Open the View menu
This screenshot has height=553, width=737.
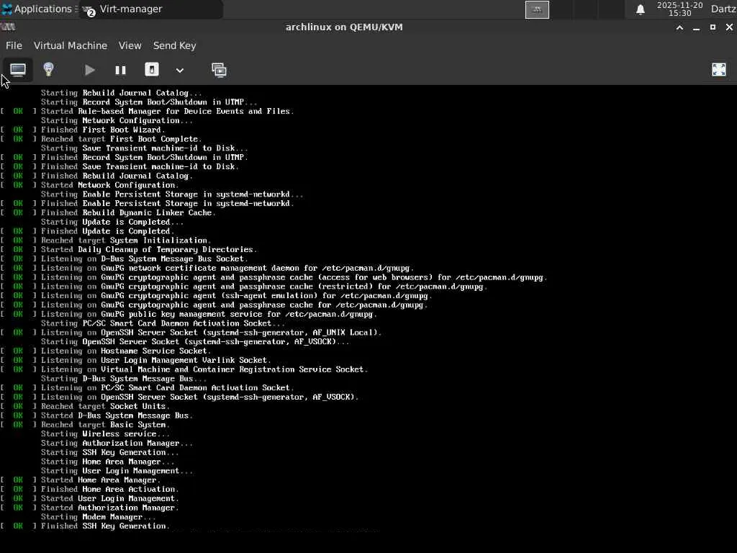coord(130,45)
